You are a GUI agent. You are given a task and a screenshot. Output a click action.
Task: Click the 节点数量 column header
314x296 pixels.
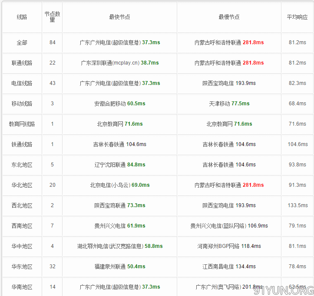click(52, 17)
